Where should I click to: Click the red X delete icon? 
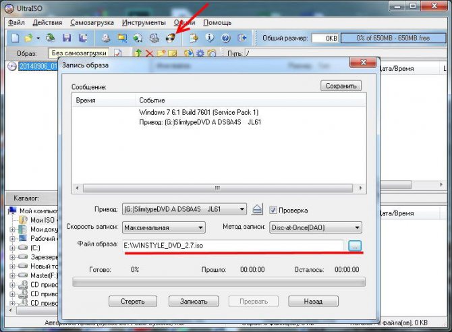pyautogui.click(x=149, y=53)
